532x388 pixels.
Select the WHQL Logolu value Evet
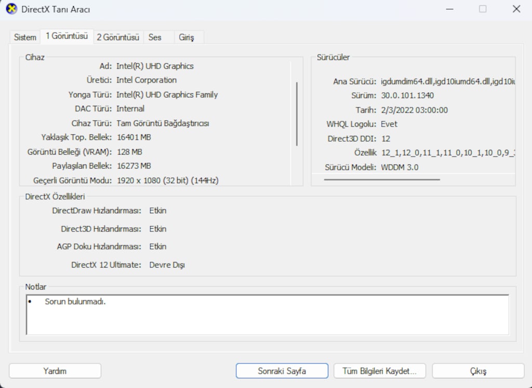[389, 124]
